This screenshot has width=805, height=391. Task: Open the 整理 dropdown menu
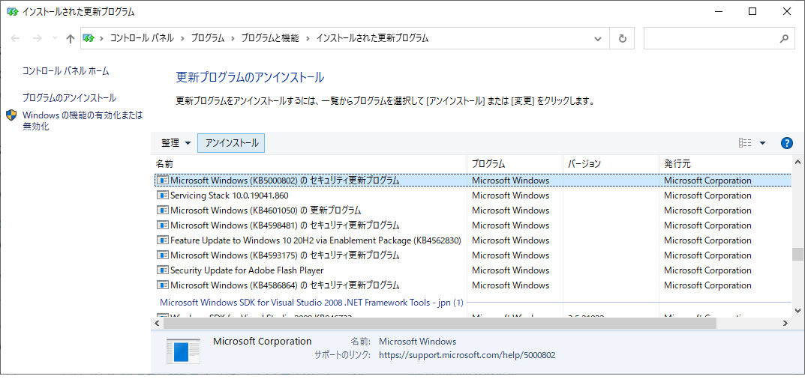click(176, 143)
